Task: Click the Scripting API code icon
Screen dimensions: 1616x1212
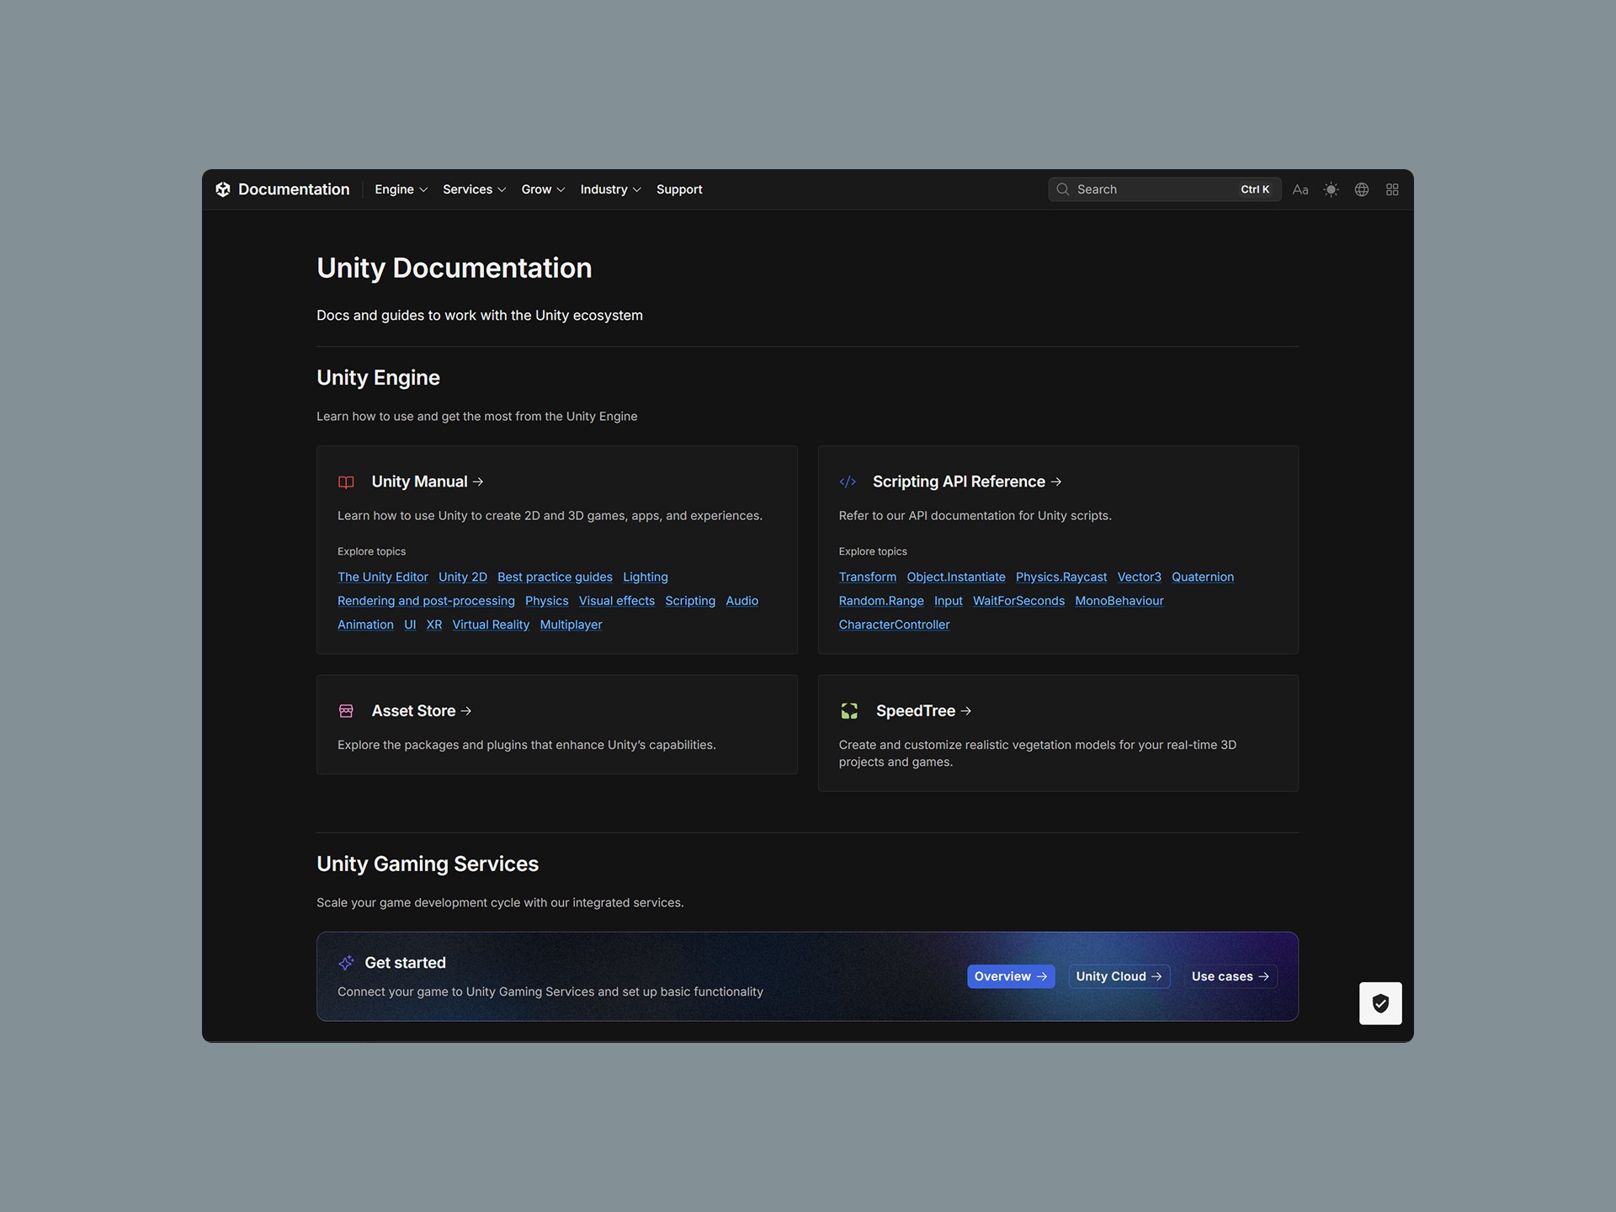Action: [848, 481]
